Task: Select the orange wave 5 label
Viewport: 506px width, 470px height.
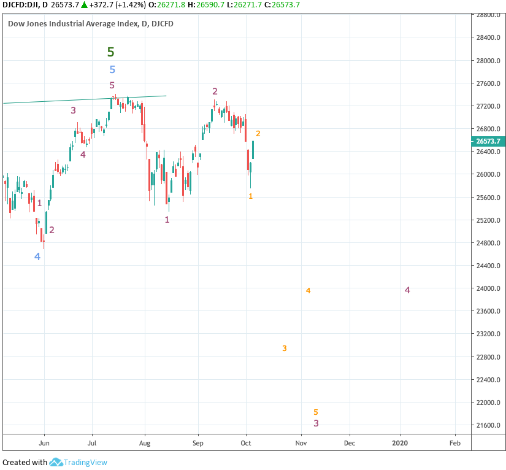Action: 316,412
